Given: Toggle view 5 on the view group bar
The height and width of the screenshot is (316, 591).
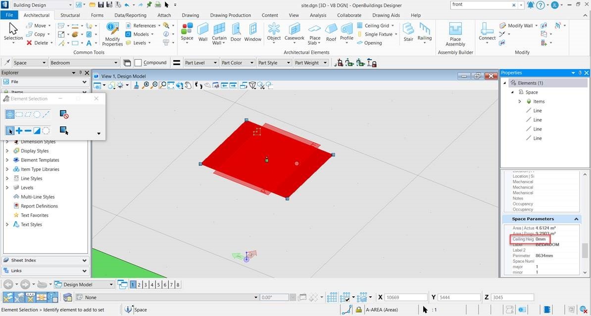Looking at the screenshot, I should (x=158, y=285).
